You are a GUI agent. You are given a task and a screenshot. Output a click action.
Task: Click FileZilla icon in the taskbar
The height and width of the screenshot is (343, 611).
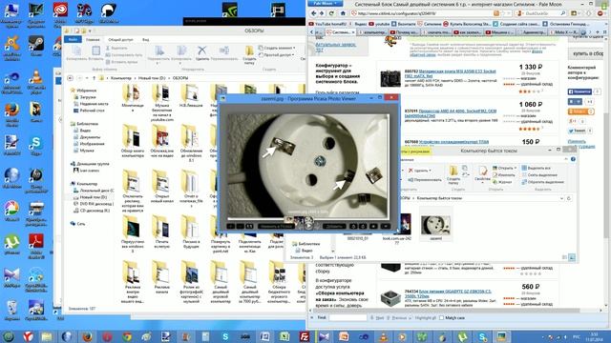point(305,336)
